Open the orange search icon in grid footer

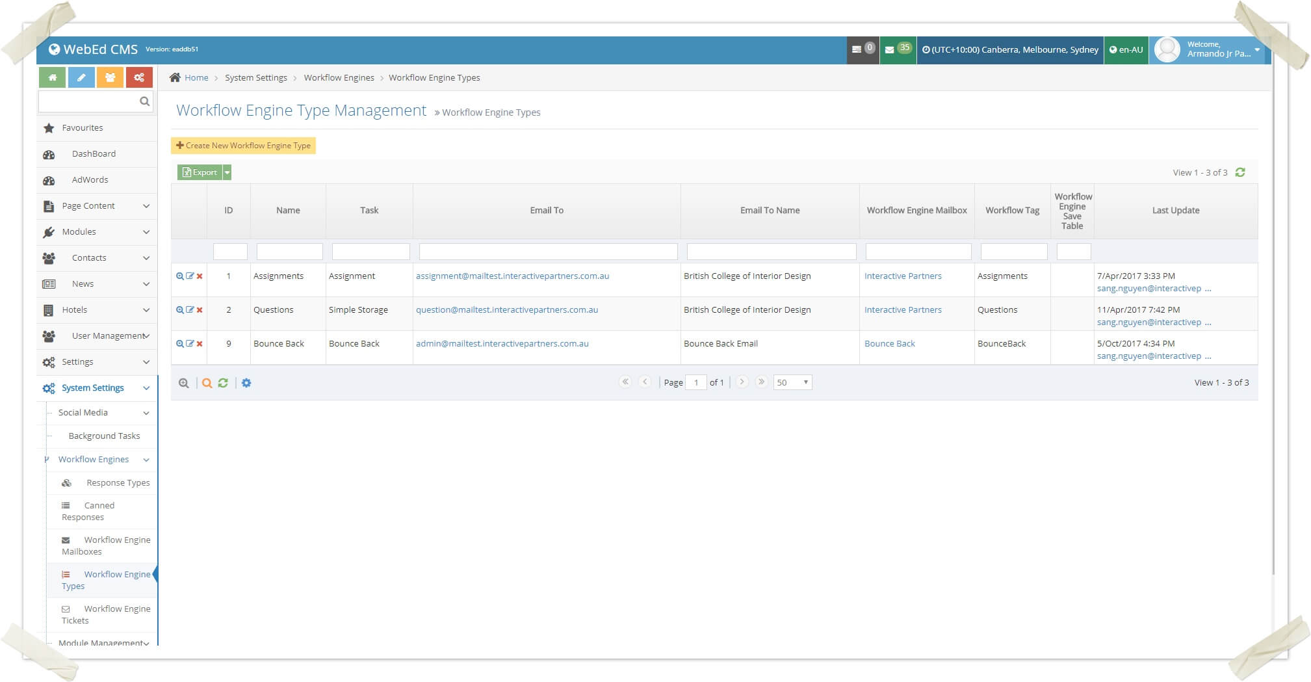[x=207, y=383]
